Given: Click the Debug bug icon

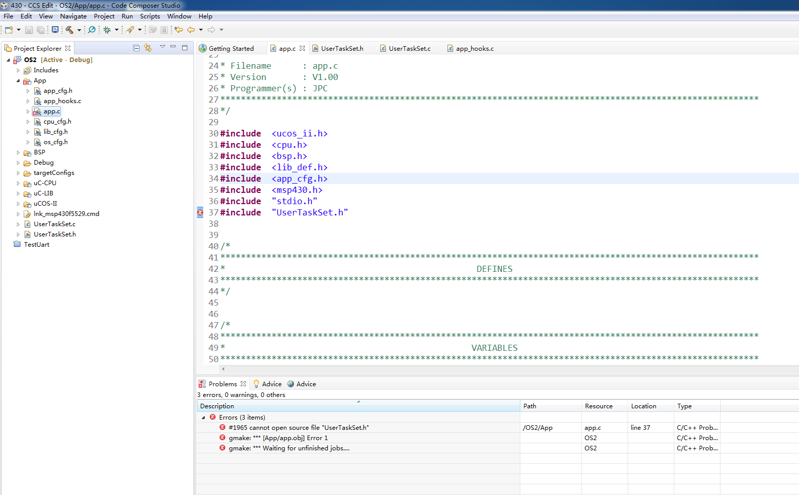Looking at the screenshot, I should [x=107, y=30].
